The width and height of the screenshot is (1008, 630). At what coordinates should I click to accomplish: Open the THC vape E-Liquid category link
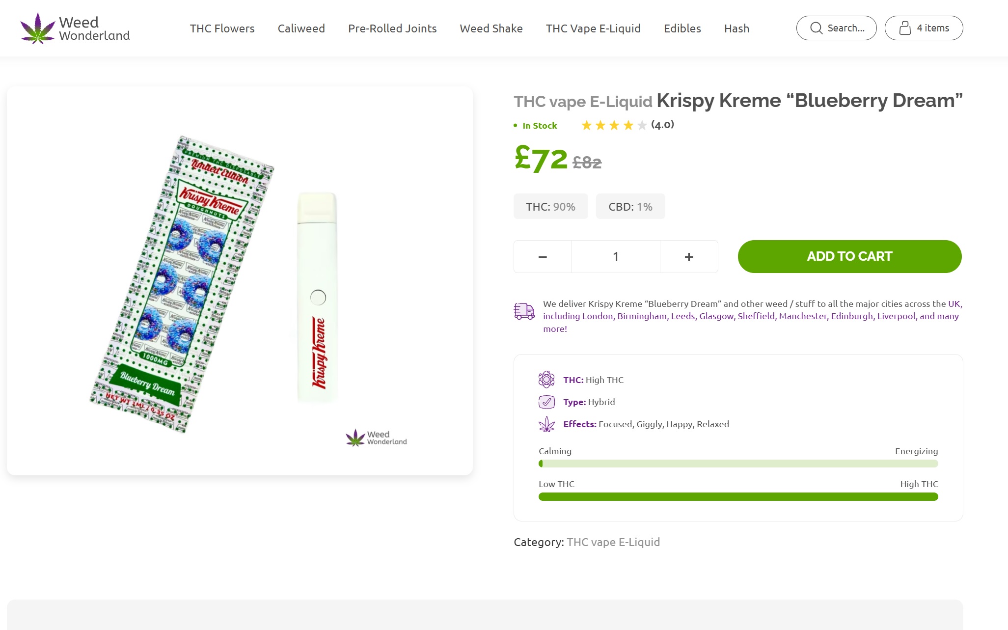click(x=613, y=542)
